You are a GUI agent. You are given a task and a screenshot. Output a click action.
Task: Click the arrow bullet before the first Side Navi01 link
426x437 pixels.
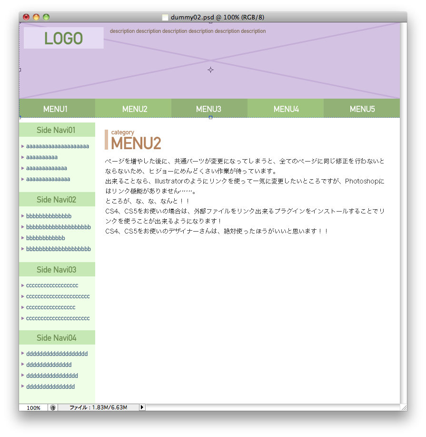coord(22,146)
